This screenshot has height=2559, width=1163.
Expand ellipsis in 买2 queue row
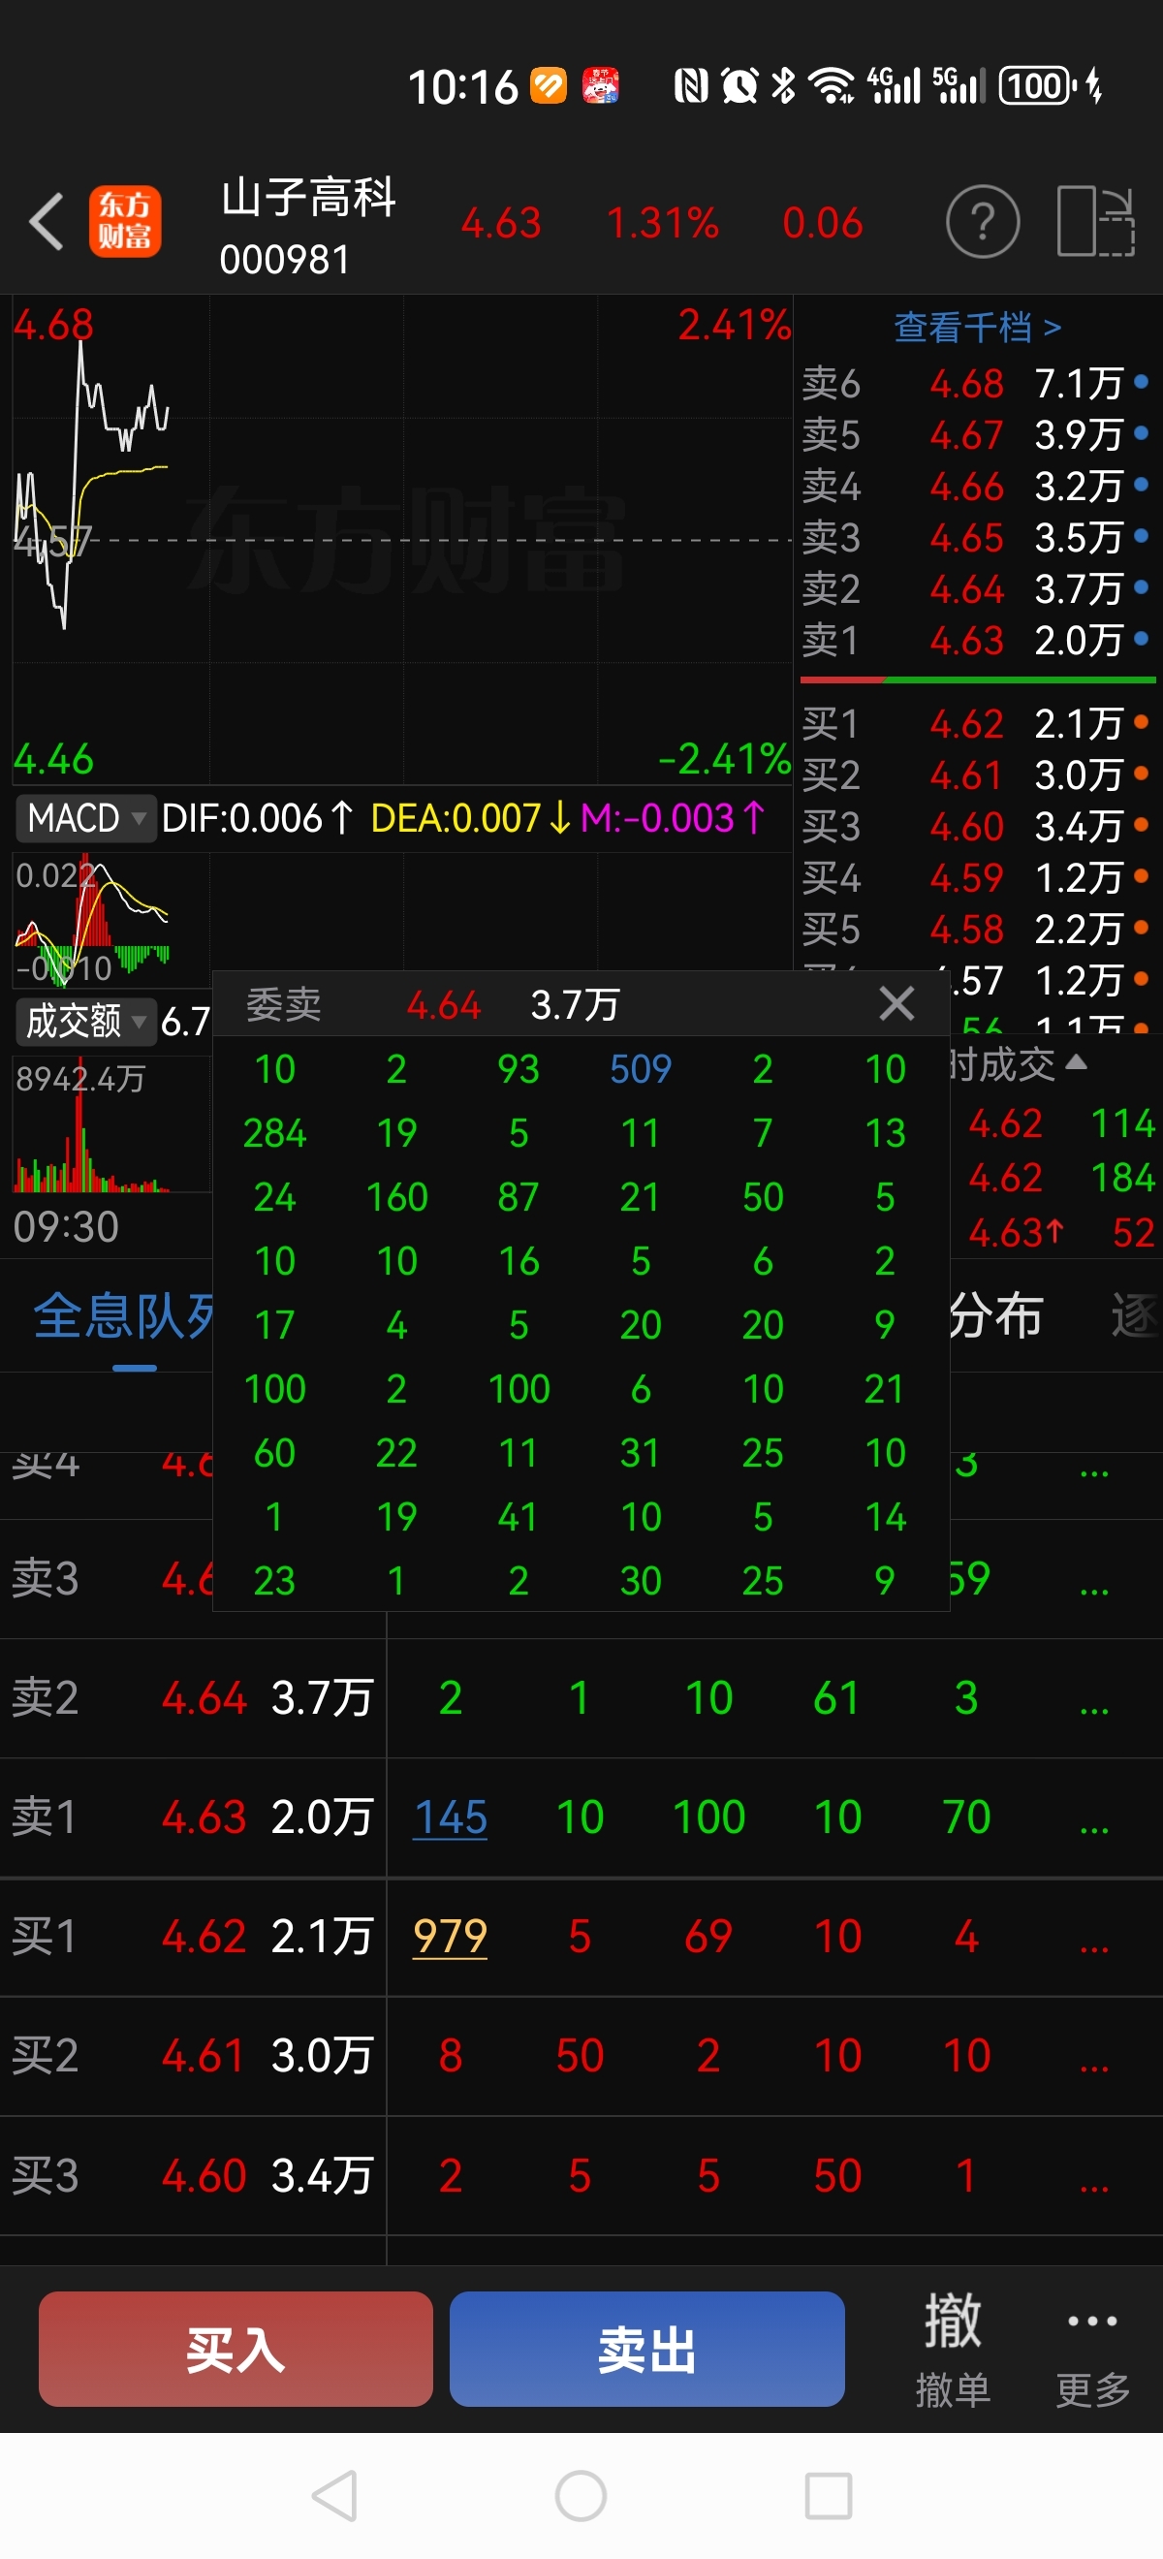[1093, 2067]
